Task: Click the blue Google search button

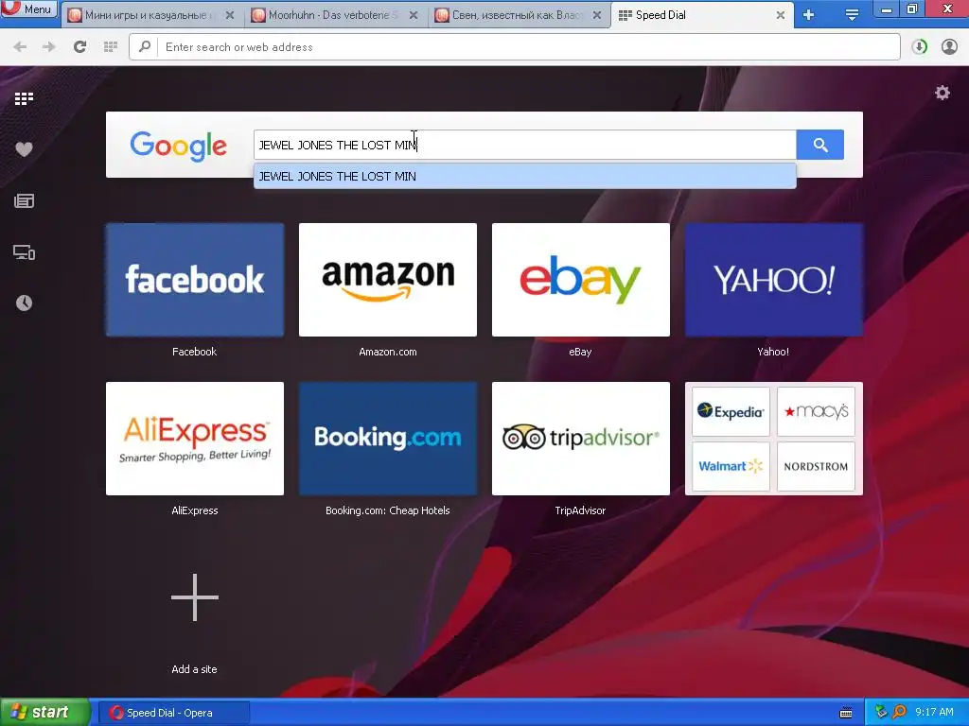Action: (820, 145)
